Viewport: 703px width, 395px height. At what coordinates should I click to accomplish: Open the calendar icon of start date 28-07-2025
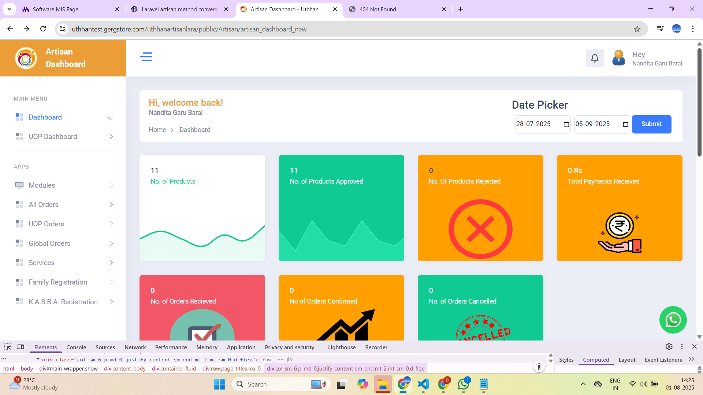pos(566,124)
